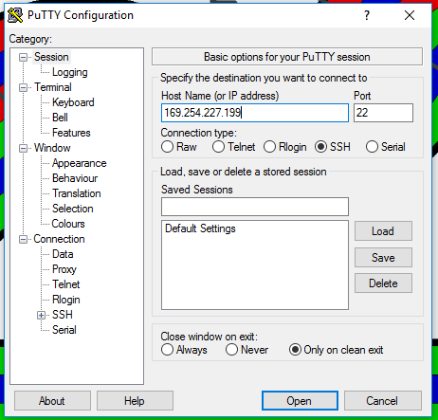This screenshot has height=420, width=438.
Task: Set close window on exit to Never
Action: click(x=231, y=350)
